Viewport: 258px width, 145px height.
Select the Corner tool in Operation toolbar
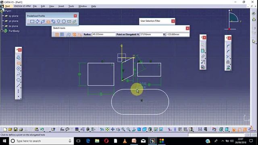228,46
